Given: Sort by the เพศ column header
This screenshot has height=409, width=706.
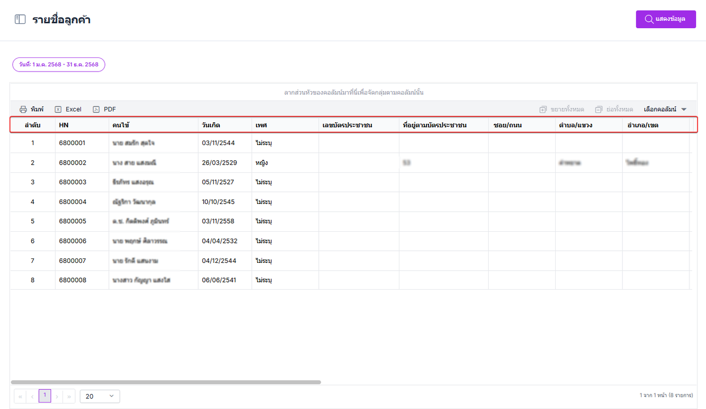Looking at the screenshot, I should 285,125.
